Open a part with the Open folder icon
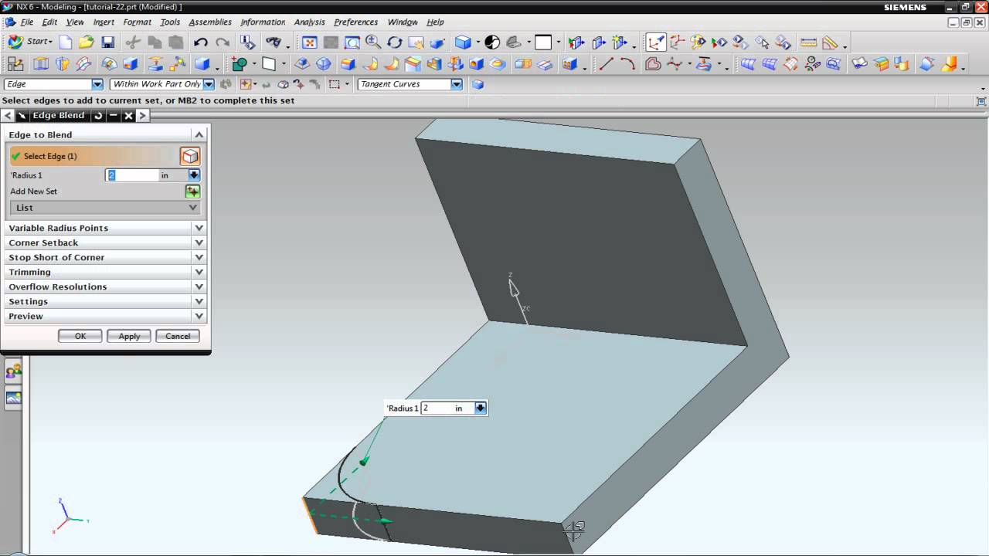989x556 pixels. pos(87,42)
